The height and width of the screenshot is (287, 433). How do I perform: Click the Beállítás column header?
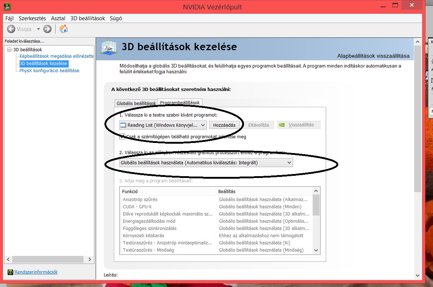coord(264,191)
